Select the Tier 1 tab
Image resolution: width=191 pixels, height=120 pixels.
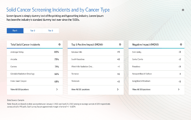[15, 30]
